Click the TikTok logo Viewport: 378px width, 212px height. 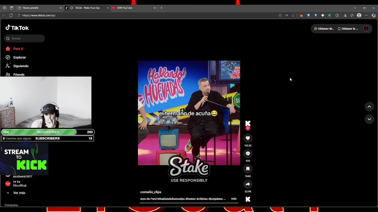click(17, 28)
